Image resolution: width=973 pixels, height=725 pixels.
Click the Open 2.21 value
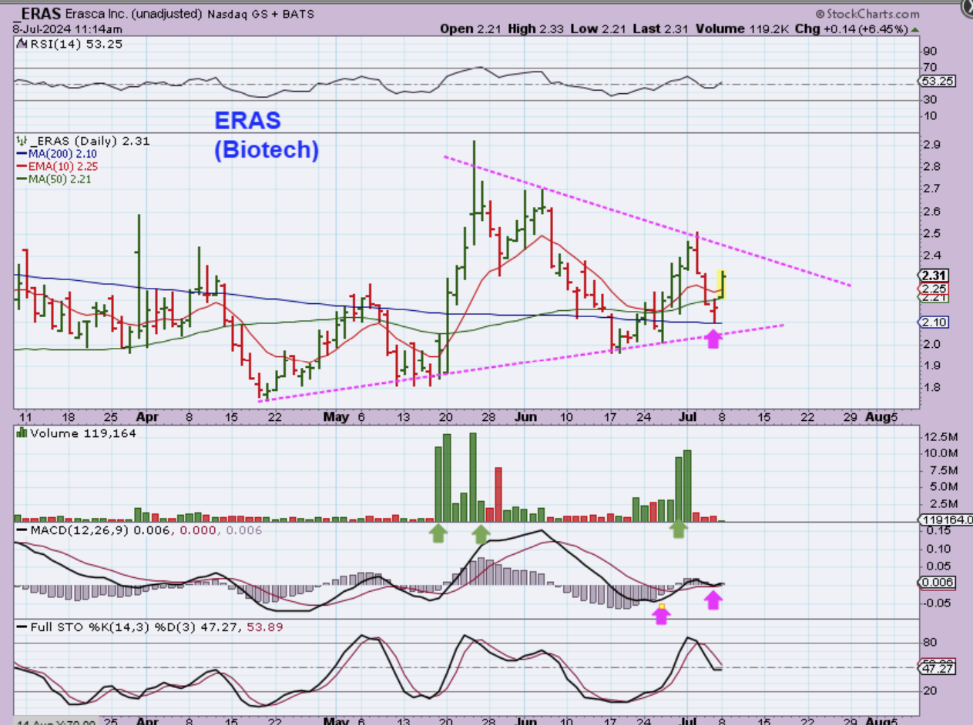(x=472, y=29)
